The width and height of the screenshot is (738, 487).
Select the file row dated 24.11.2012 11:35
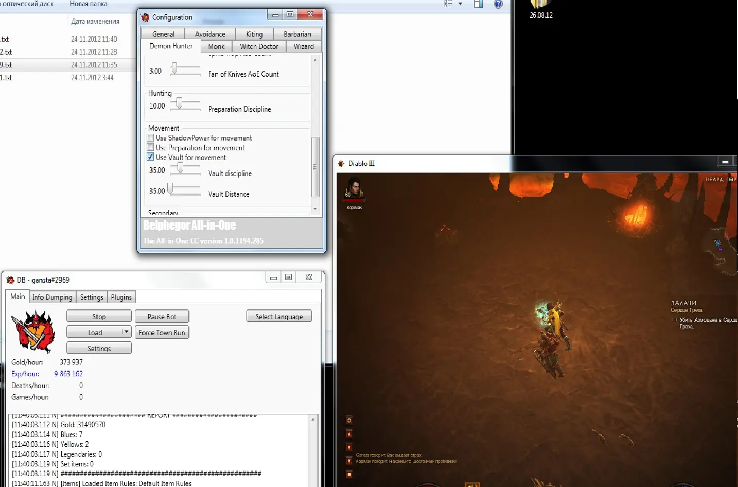67,65
